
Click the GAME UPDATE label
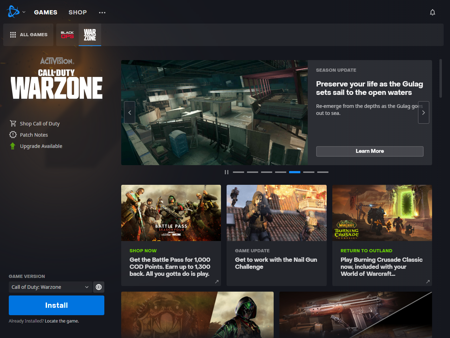[252, 251]
